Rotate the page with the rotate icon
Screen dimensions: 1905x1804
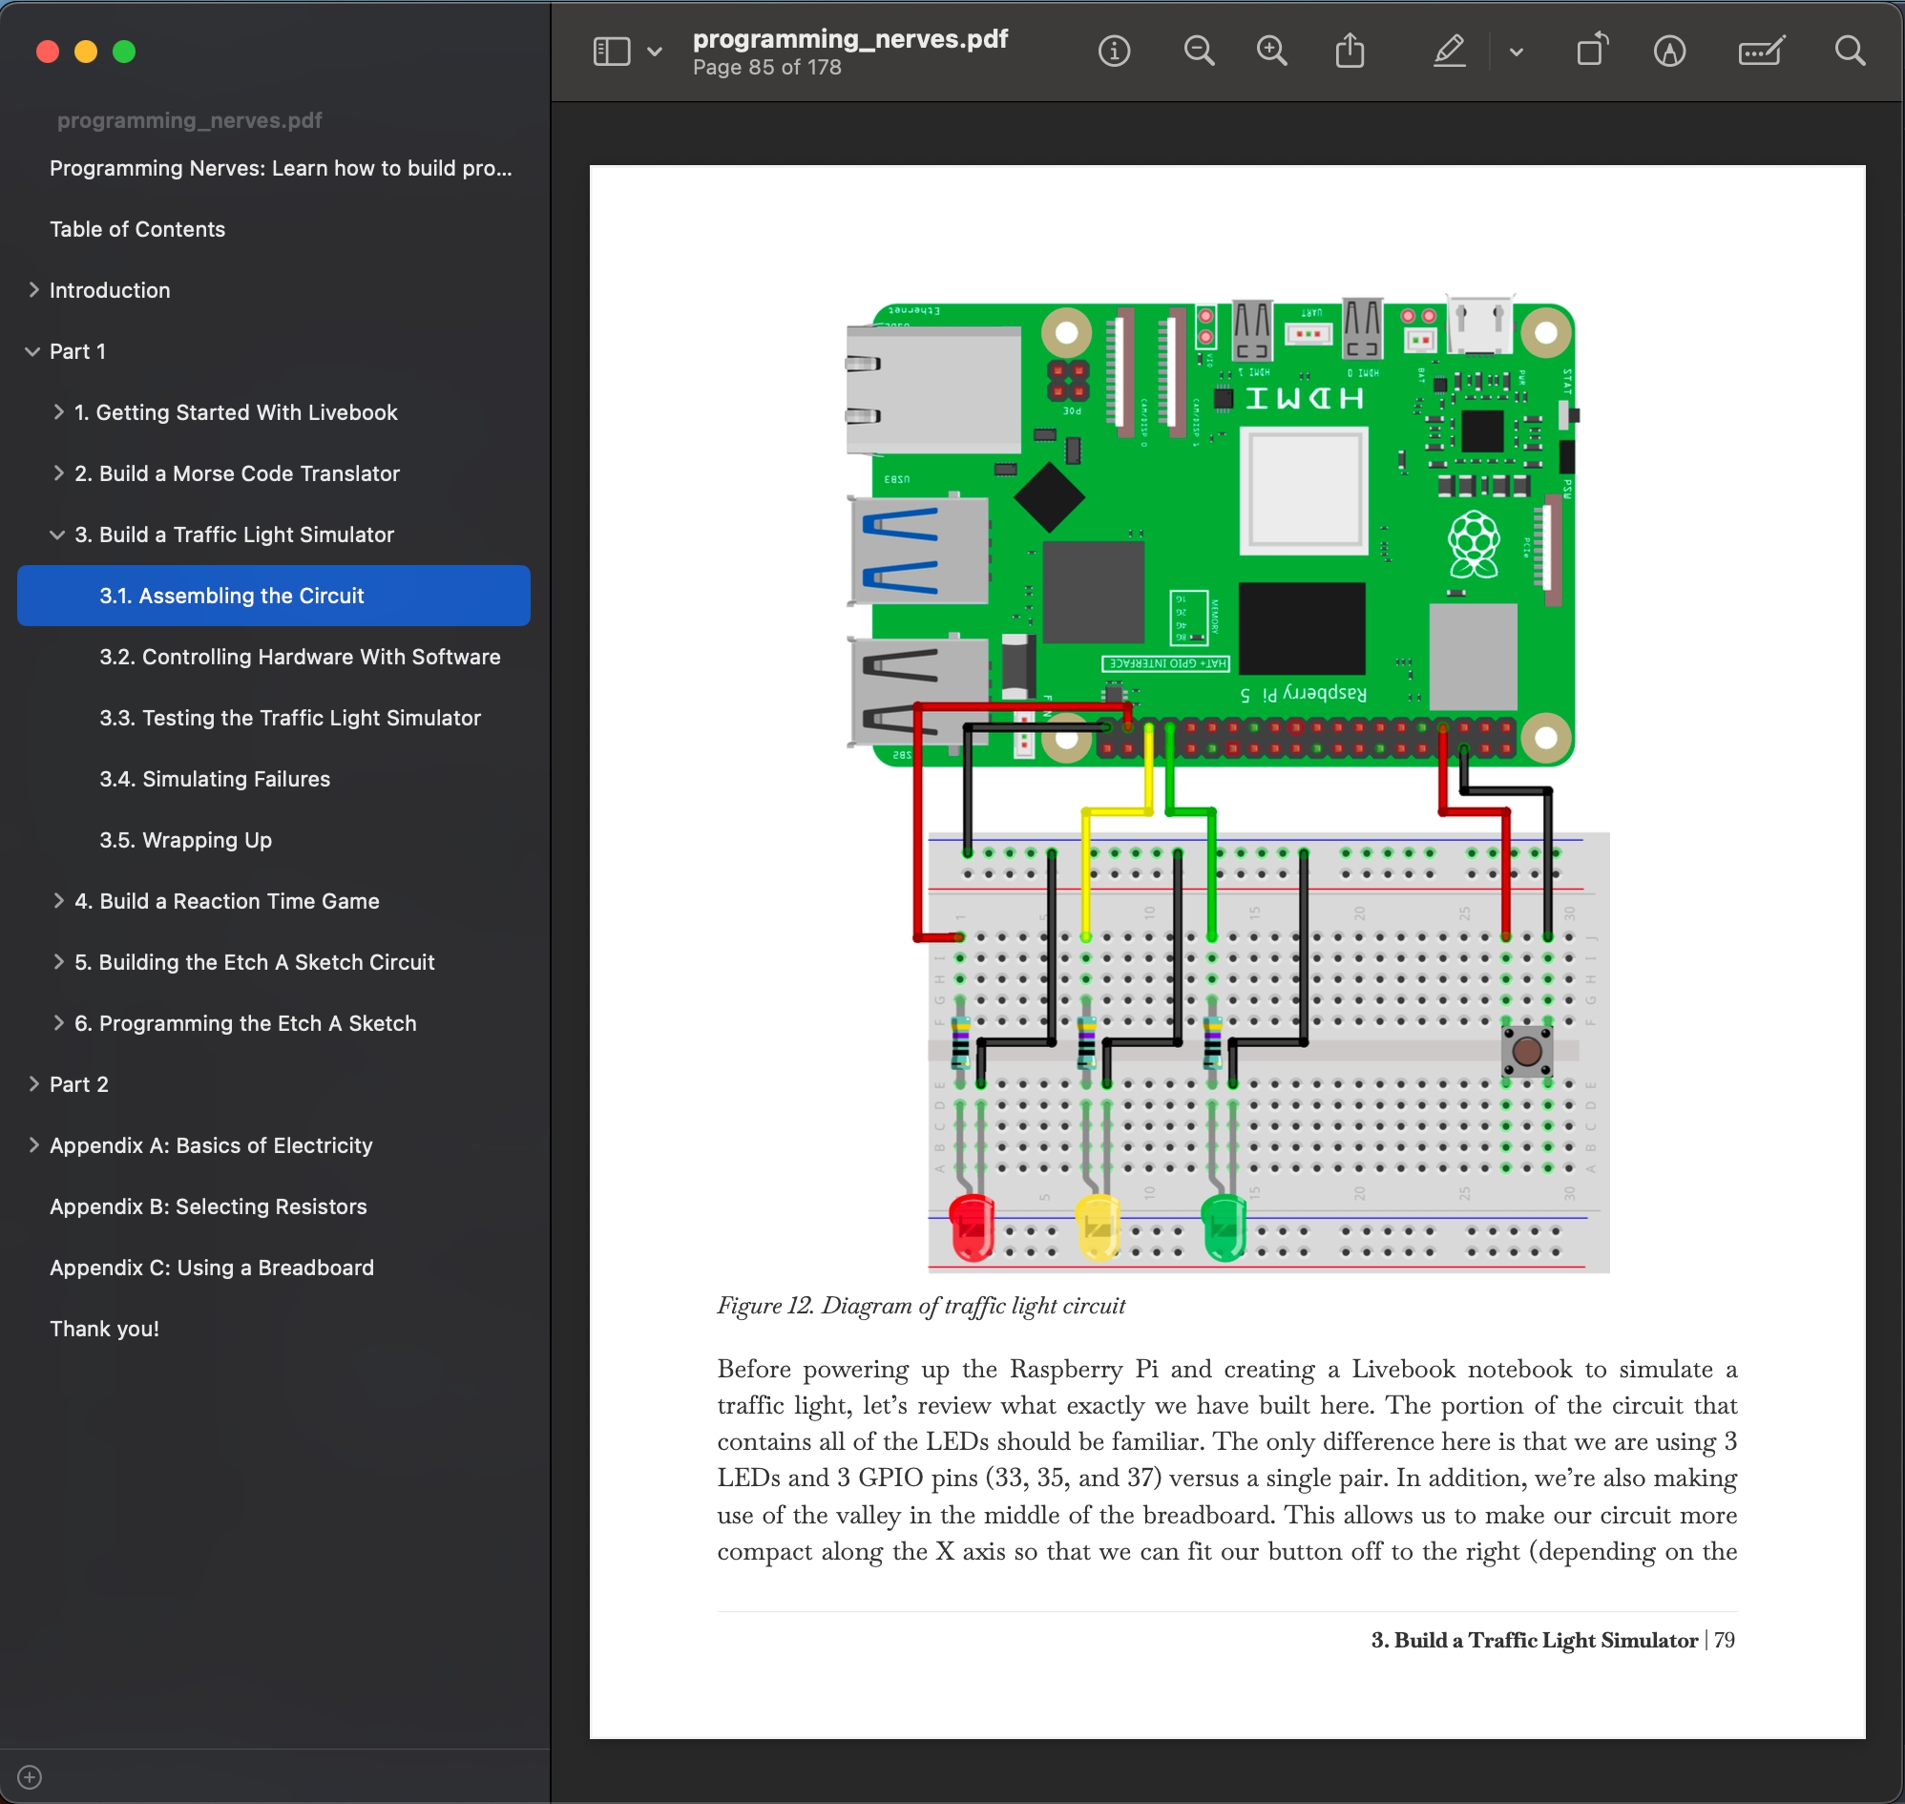pos(1592,51)
